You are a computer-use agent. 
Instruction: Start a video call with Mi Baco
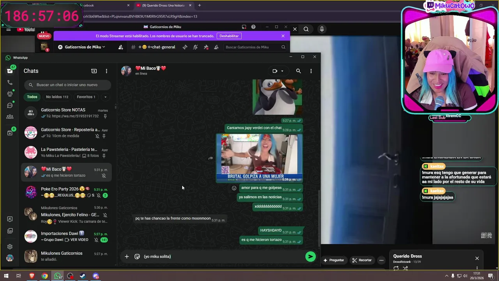(275, 71)
